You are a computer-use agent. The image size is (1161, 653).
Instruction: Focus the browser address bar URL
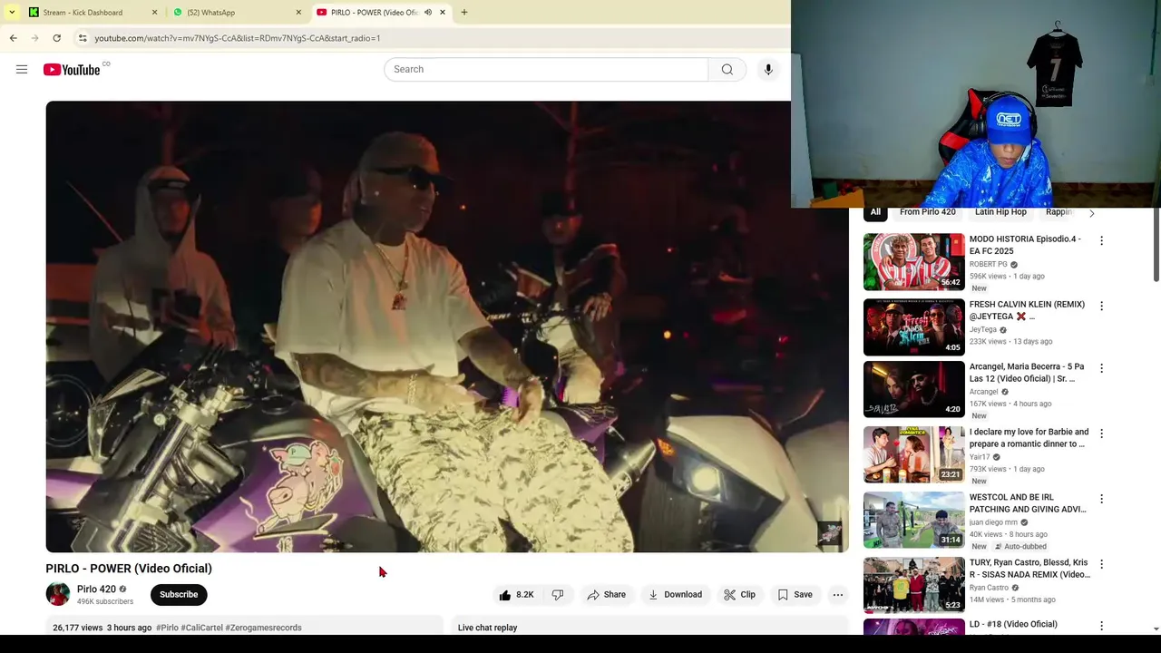click(x=238, y=38)
